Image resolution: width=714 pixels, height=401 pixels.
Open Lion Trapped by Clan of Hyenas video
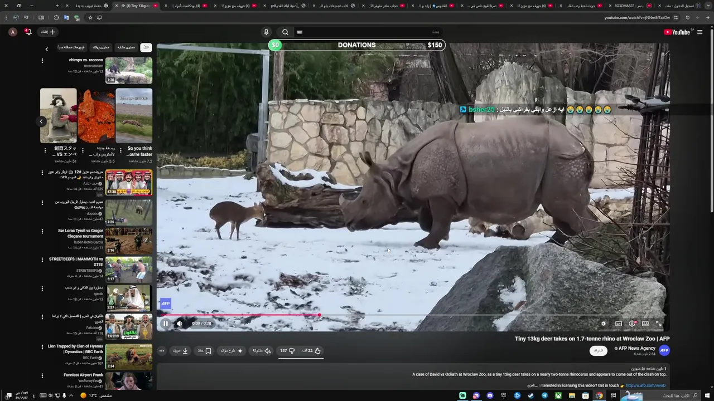click(x=129, y=356)
